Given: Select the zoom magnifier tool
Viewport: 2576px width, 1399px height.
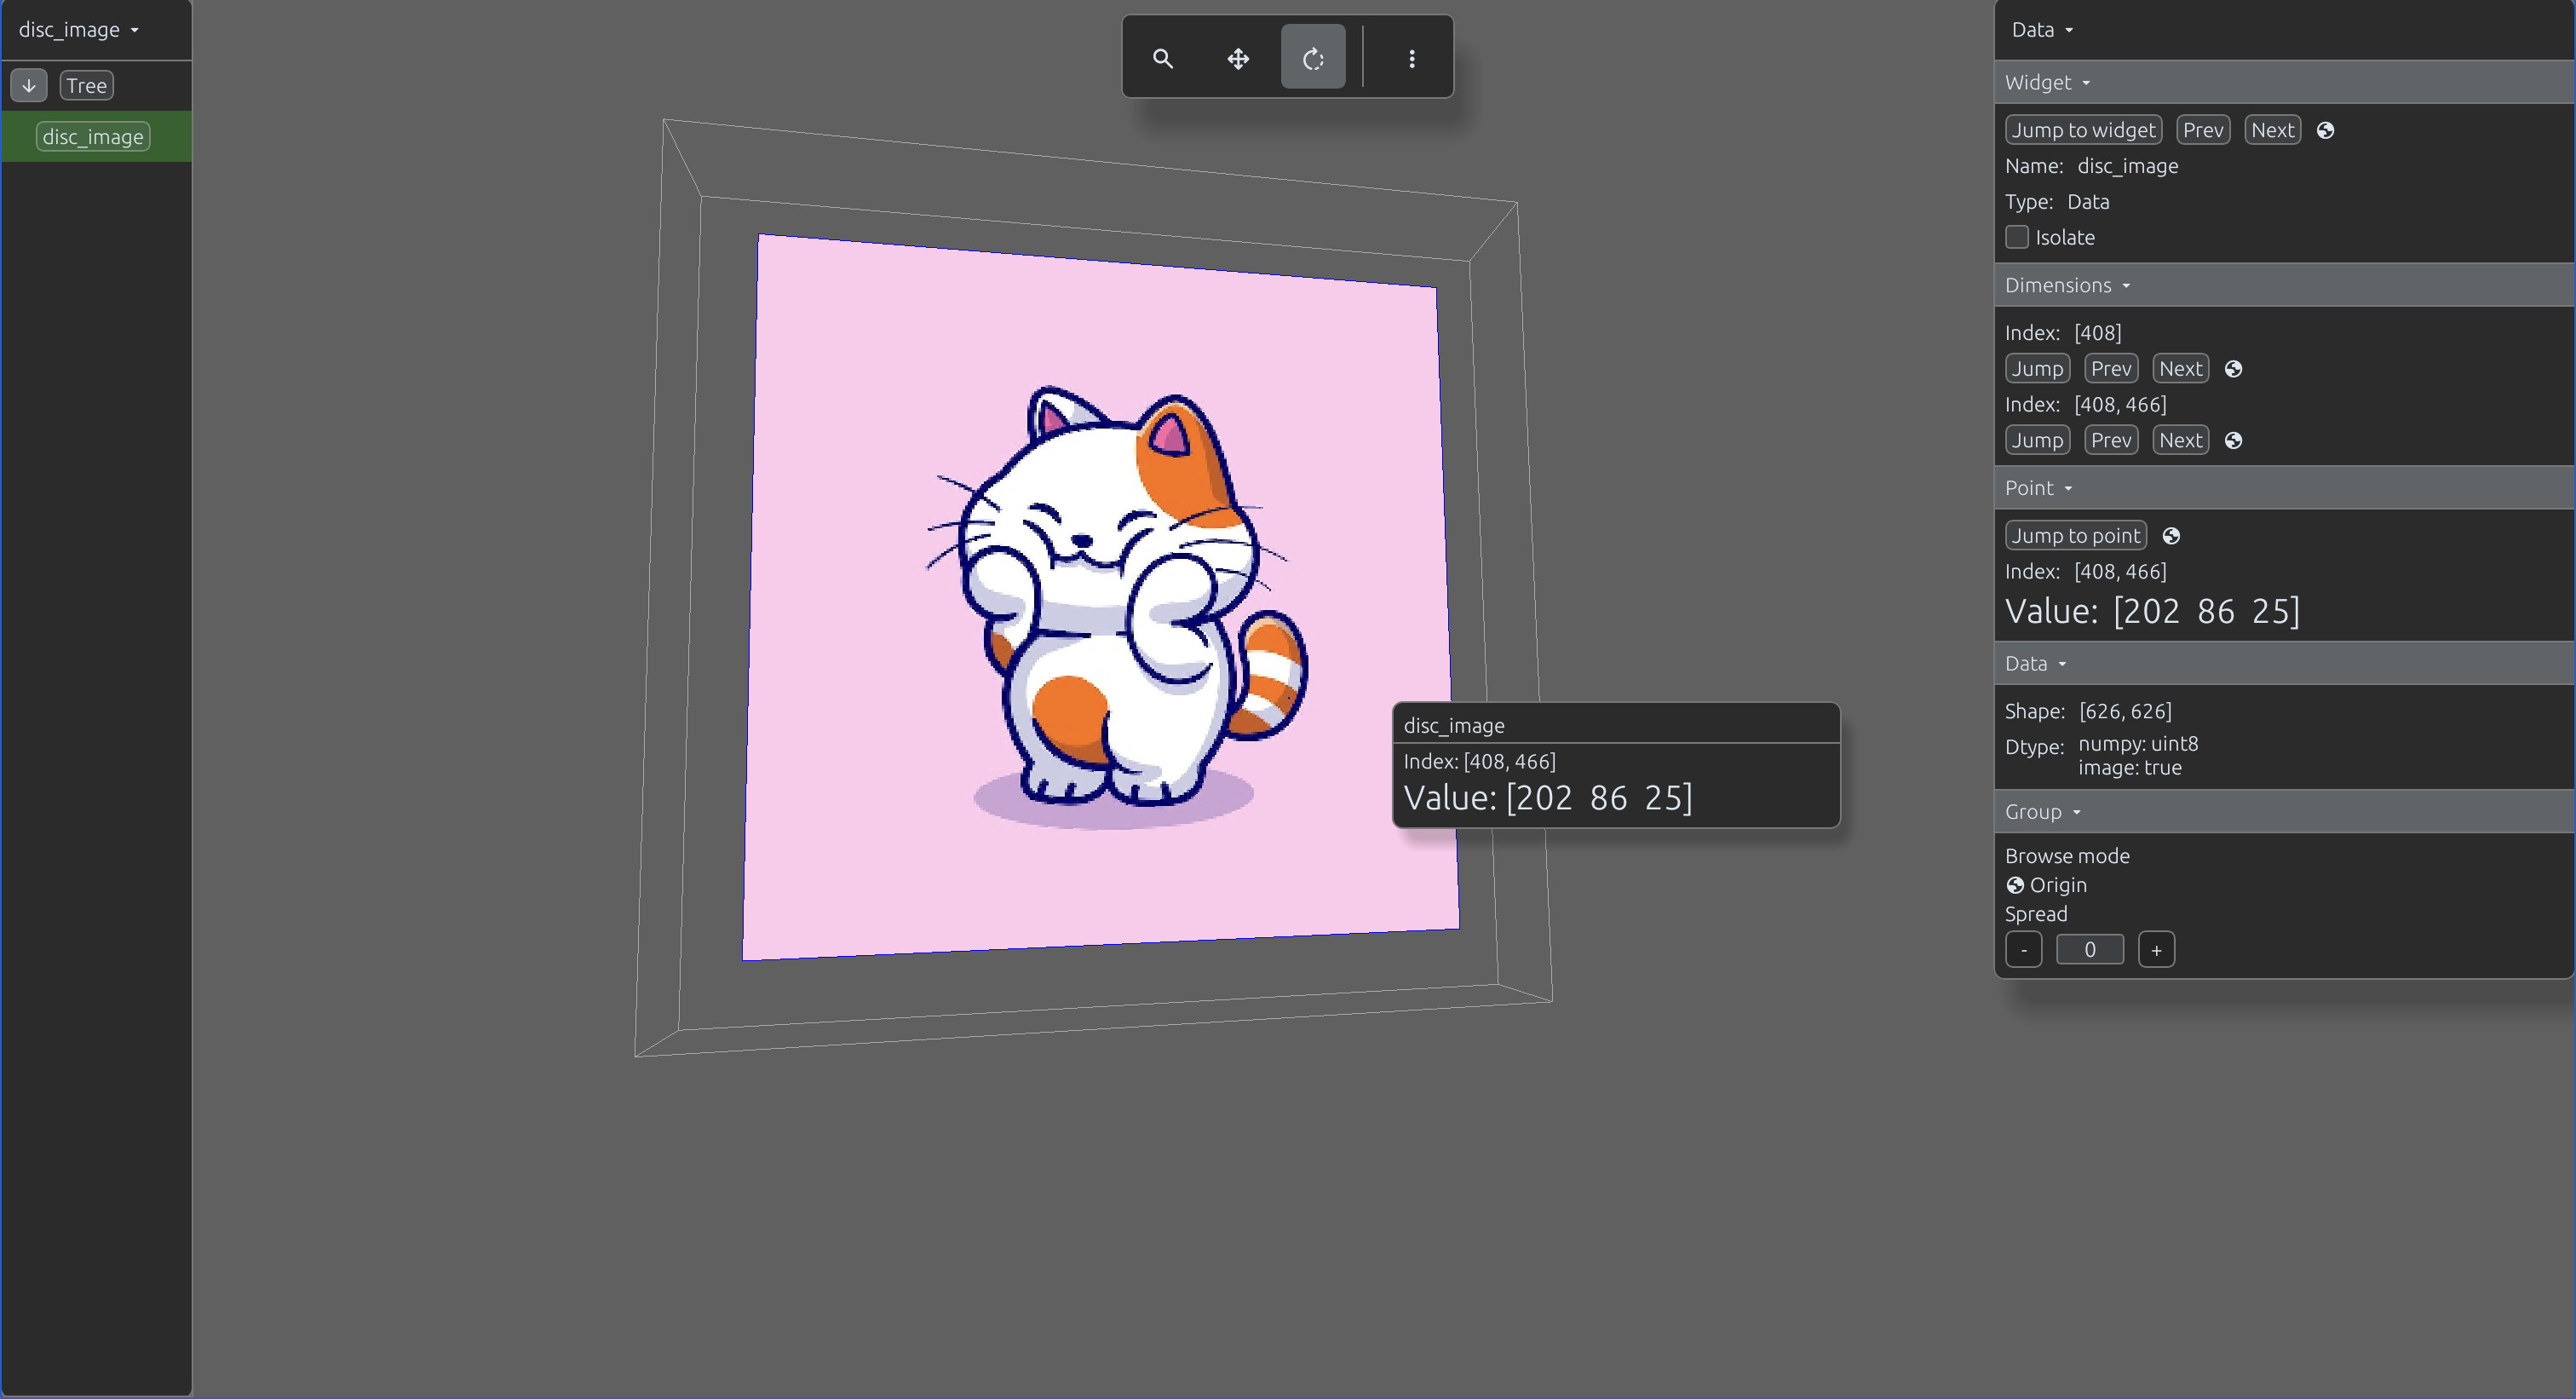Looking at the screenshot, I should pyautogui.click(x=1162, y=58).
